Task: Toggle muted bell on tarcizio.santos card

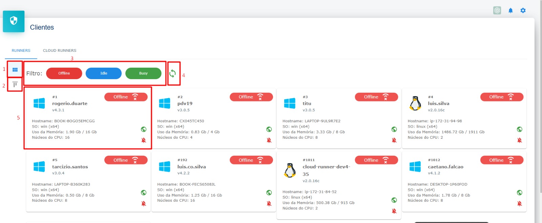Action: 144,203
